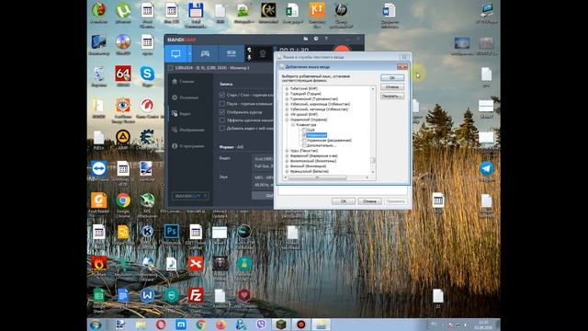Expand the Uzbek Cyrillic language node

pos(287,104)
